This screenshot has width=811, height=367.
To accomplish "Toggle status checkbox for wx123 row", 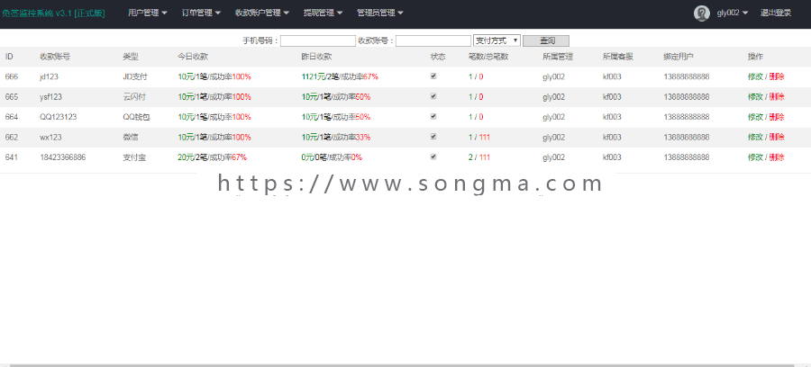I will click(433, 136).
